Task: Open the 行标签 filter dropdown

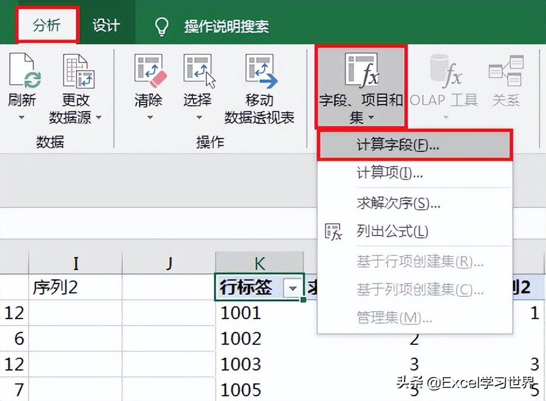Action: [292, 288]
